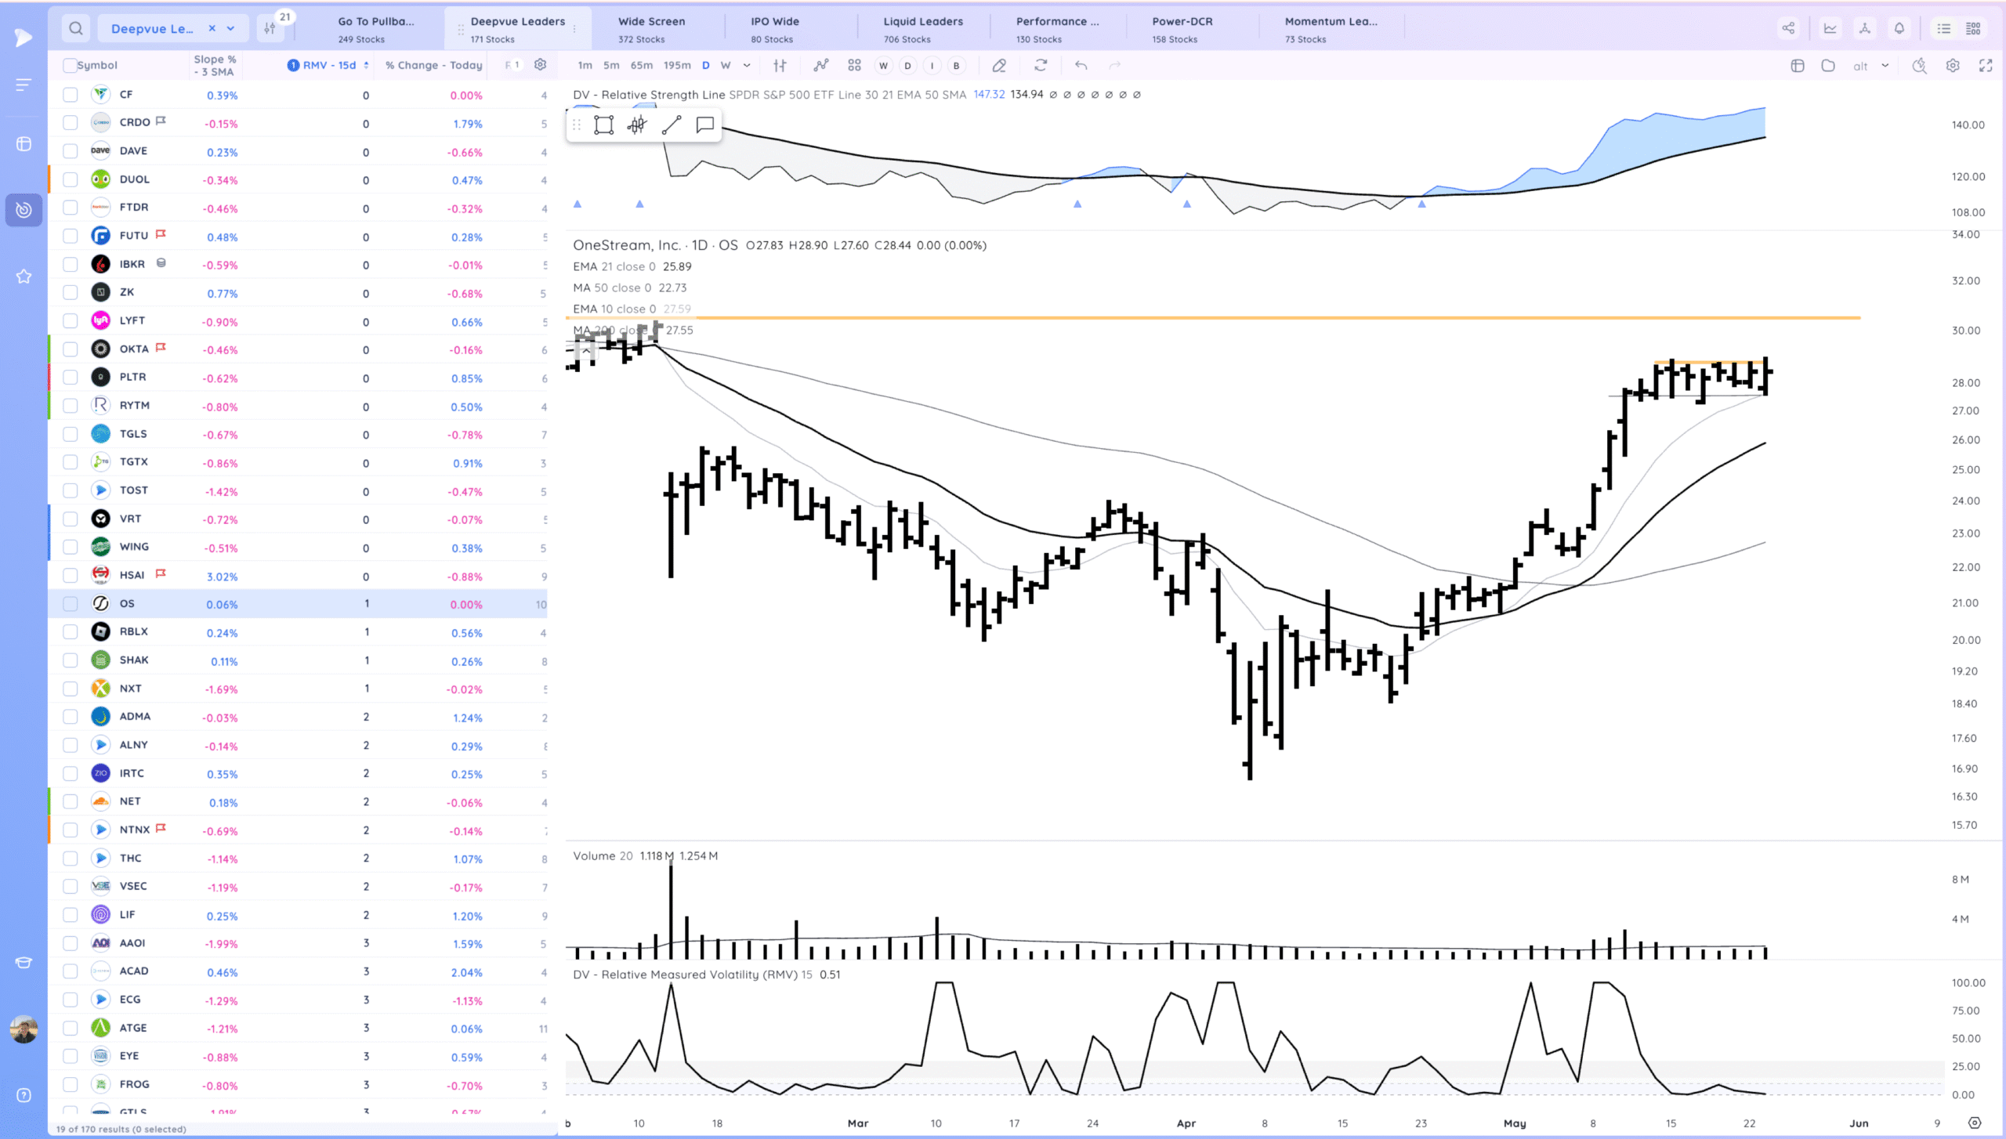2006x1139 pixels.
Task: Select the trendline drawing tool
Action: click(670, 125)
